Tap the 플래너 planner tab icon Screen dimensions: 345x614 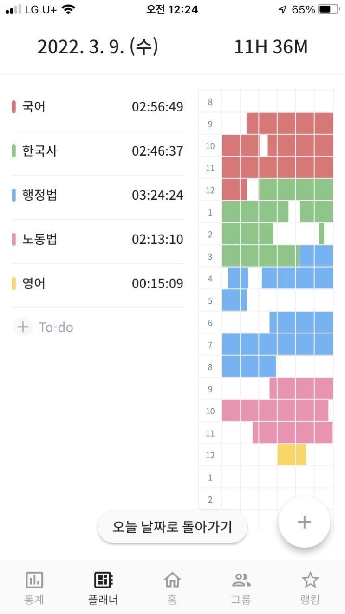coord(103,580)
